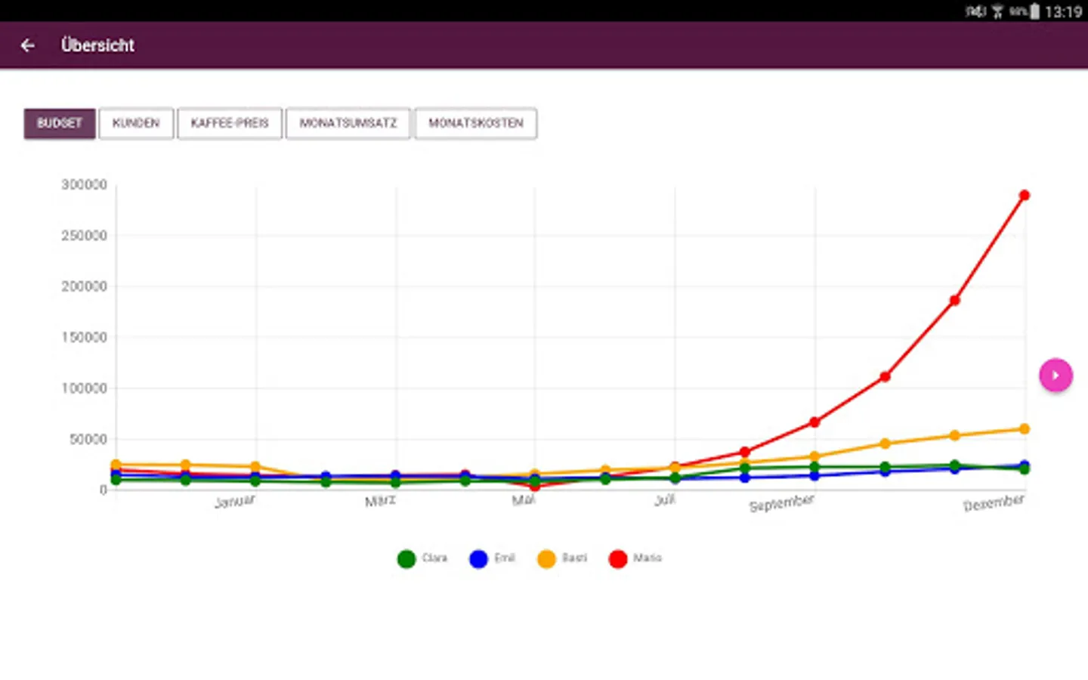The image size is (1088, 680).
Task: Switch to the KUNDEN tab
Action: click(136, 123)
